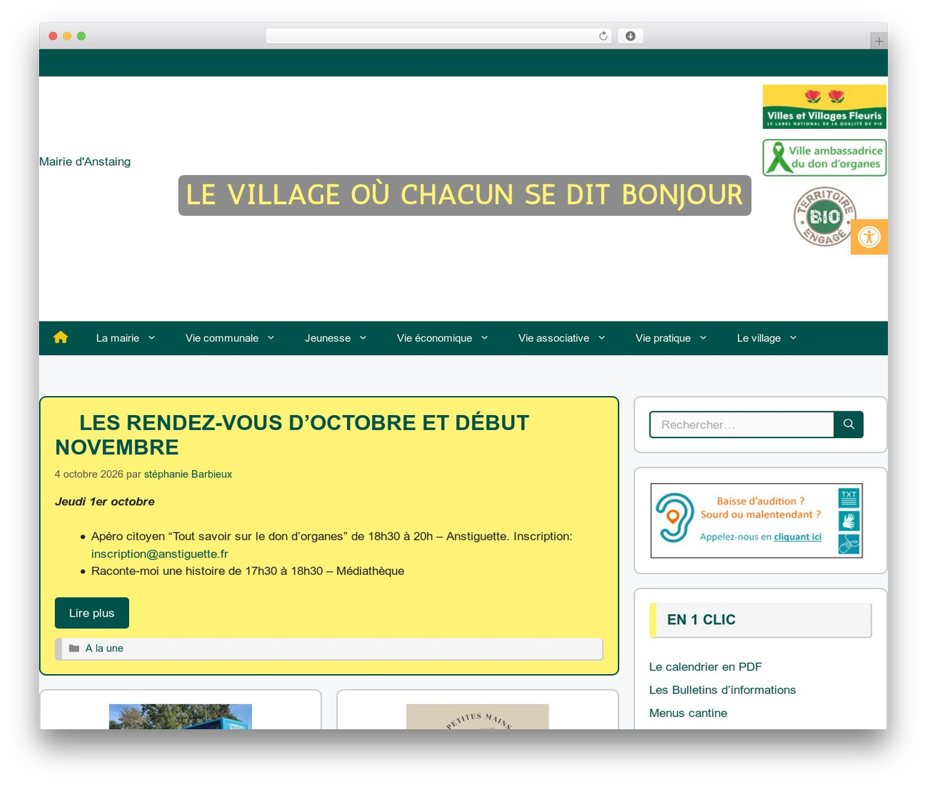
Task: Open the Petites Mains article thumbnail
Action: (477, 717)
